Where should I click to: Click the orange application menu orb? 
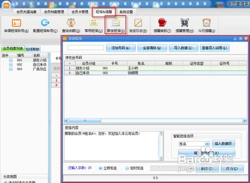pyautogui.click(x=6, y=5)
